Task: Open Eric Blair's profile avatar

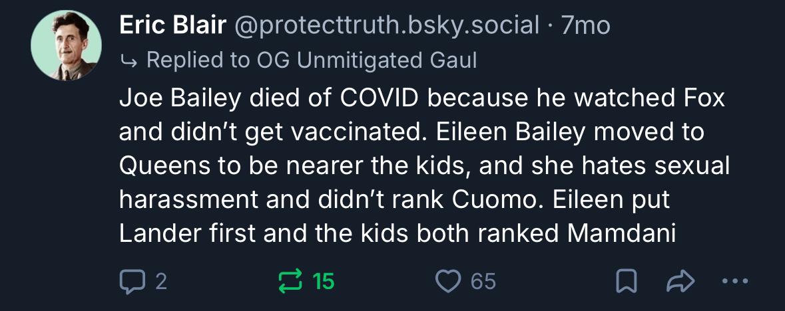Action: click(66, 47)
